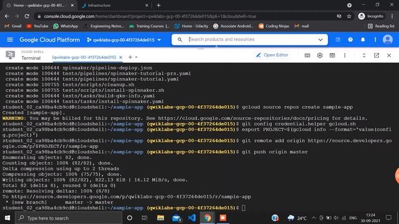Go back in browser history
Screen dimensions: 399x224
(x=7, y=16)
